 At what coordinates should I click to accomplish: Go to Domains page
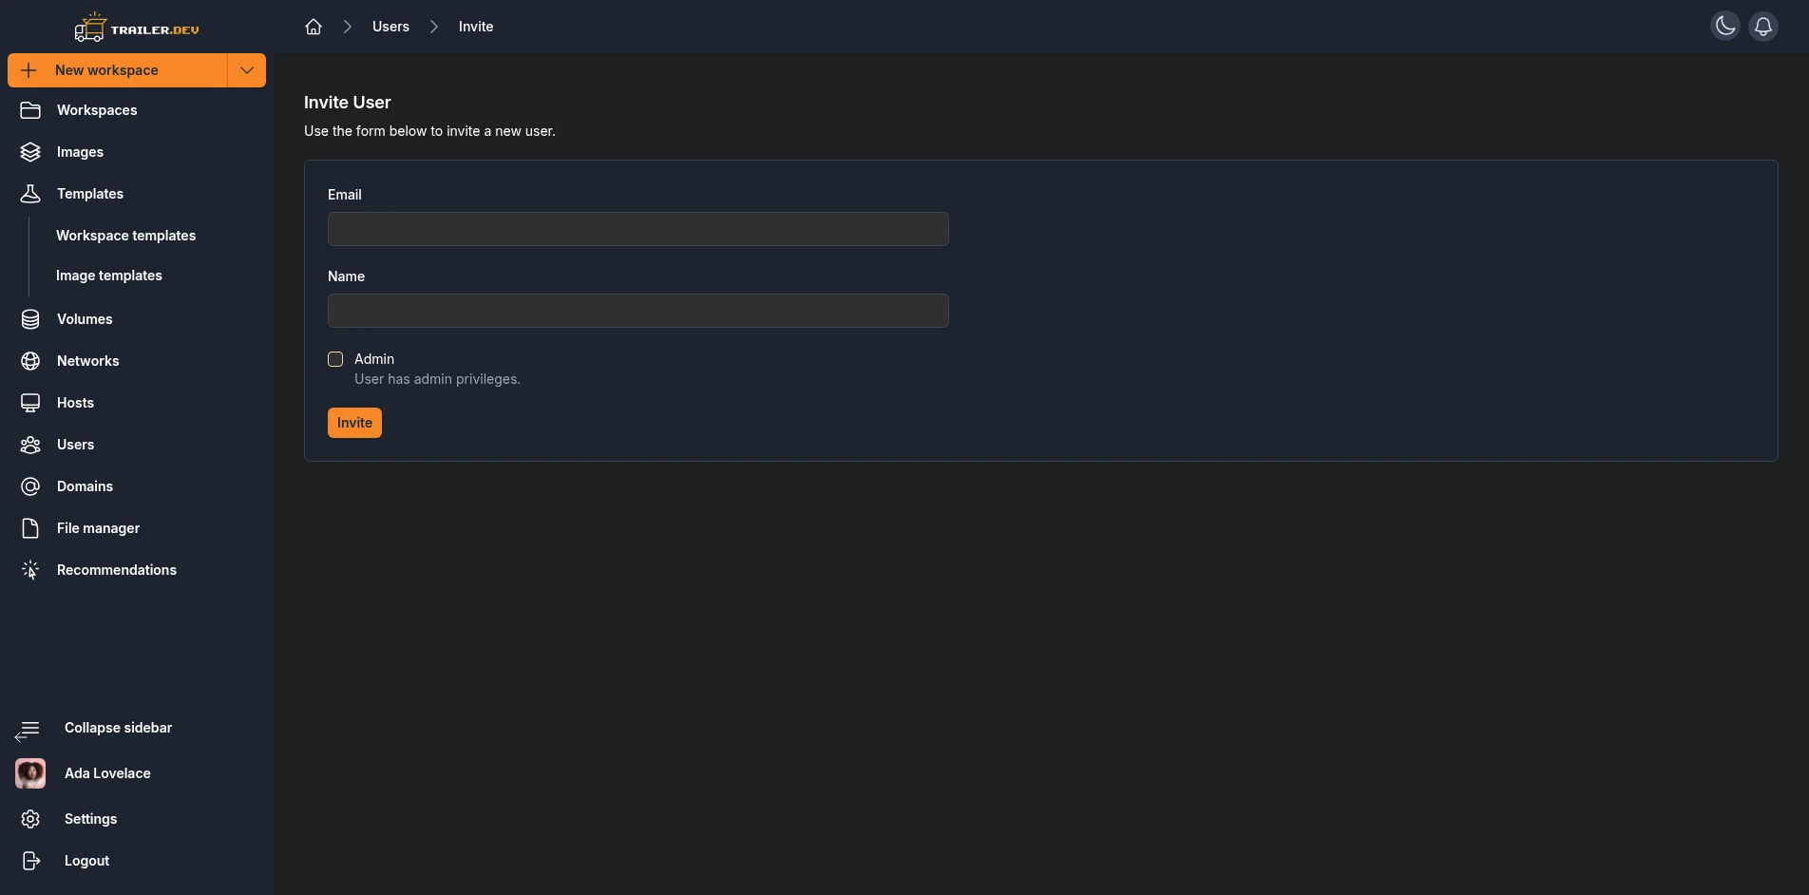[x=85, y=486]
